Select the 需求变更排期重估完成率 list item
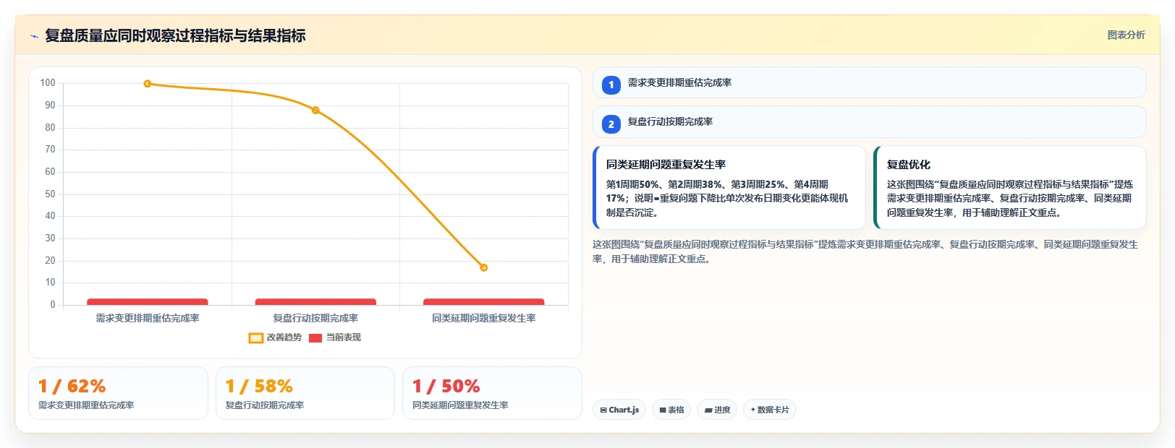1175x448 pixels. tap(869, 82)
